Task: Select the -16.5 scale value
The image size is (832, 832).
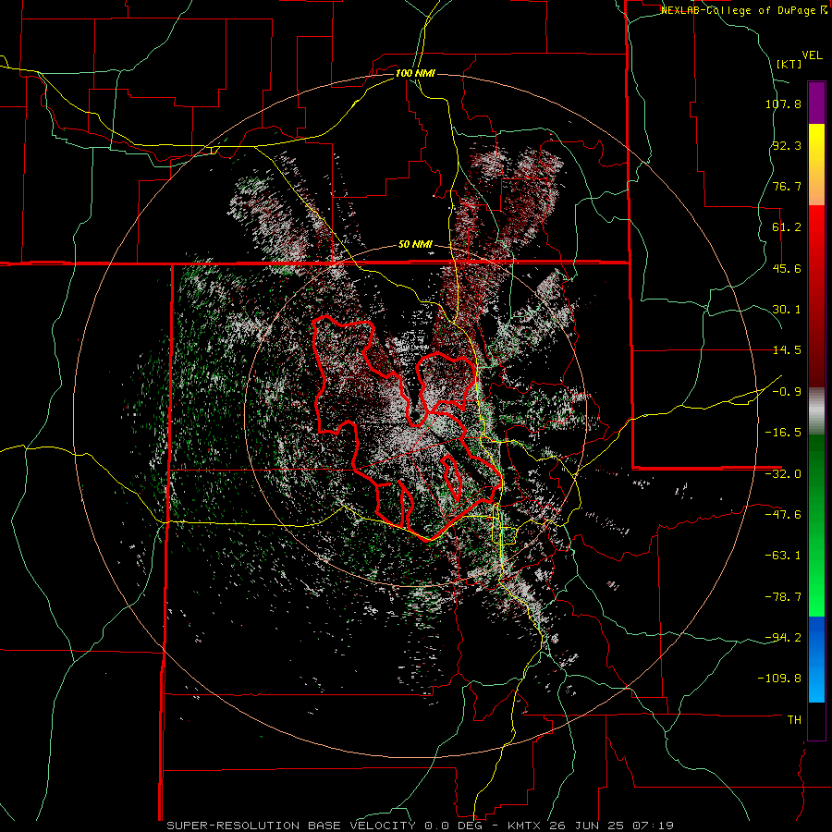Action: coord(783,433)
